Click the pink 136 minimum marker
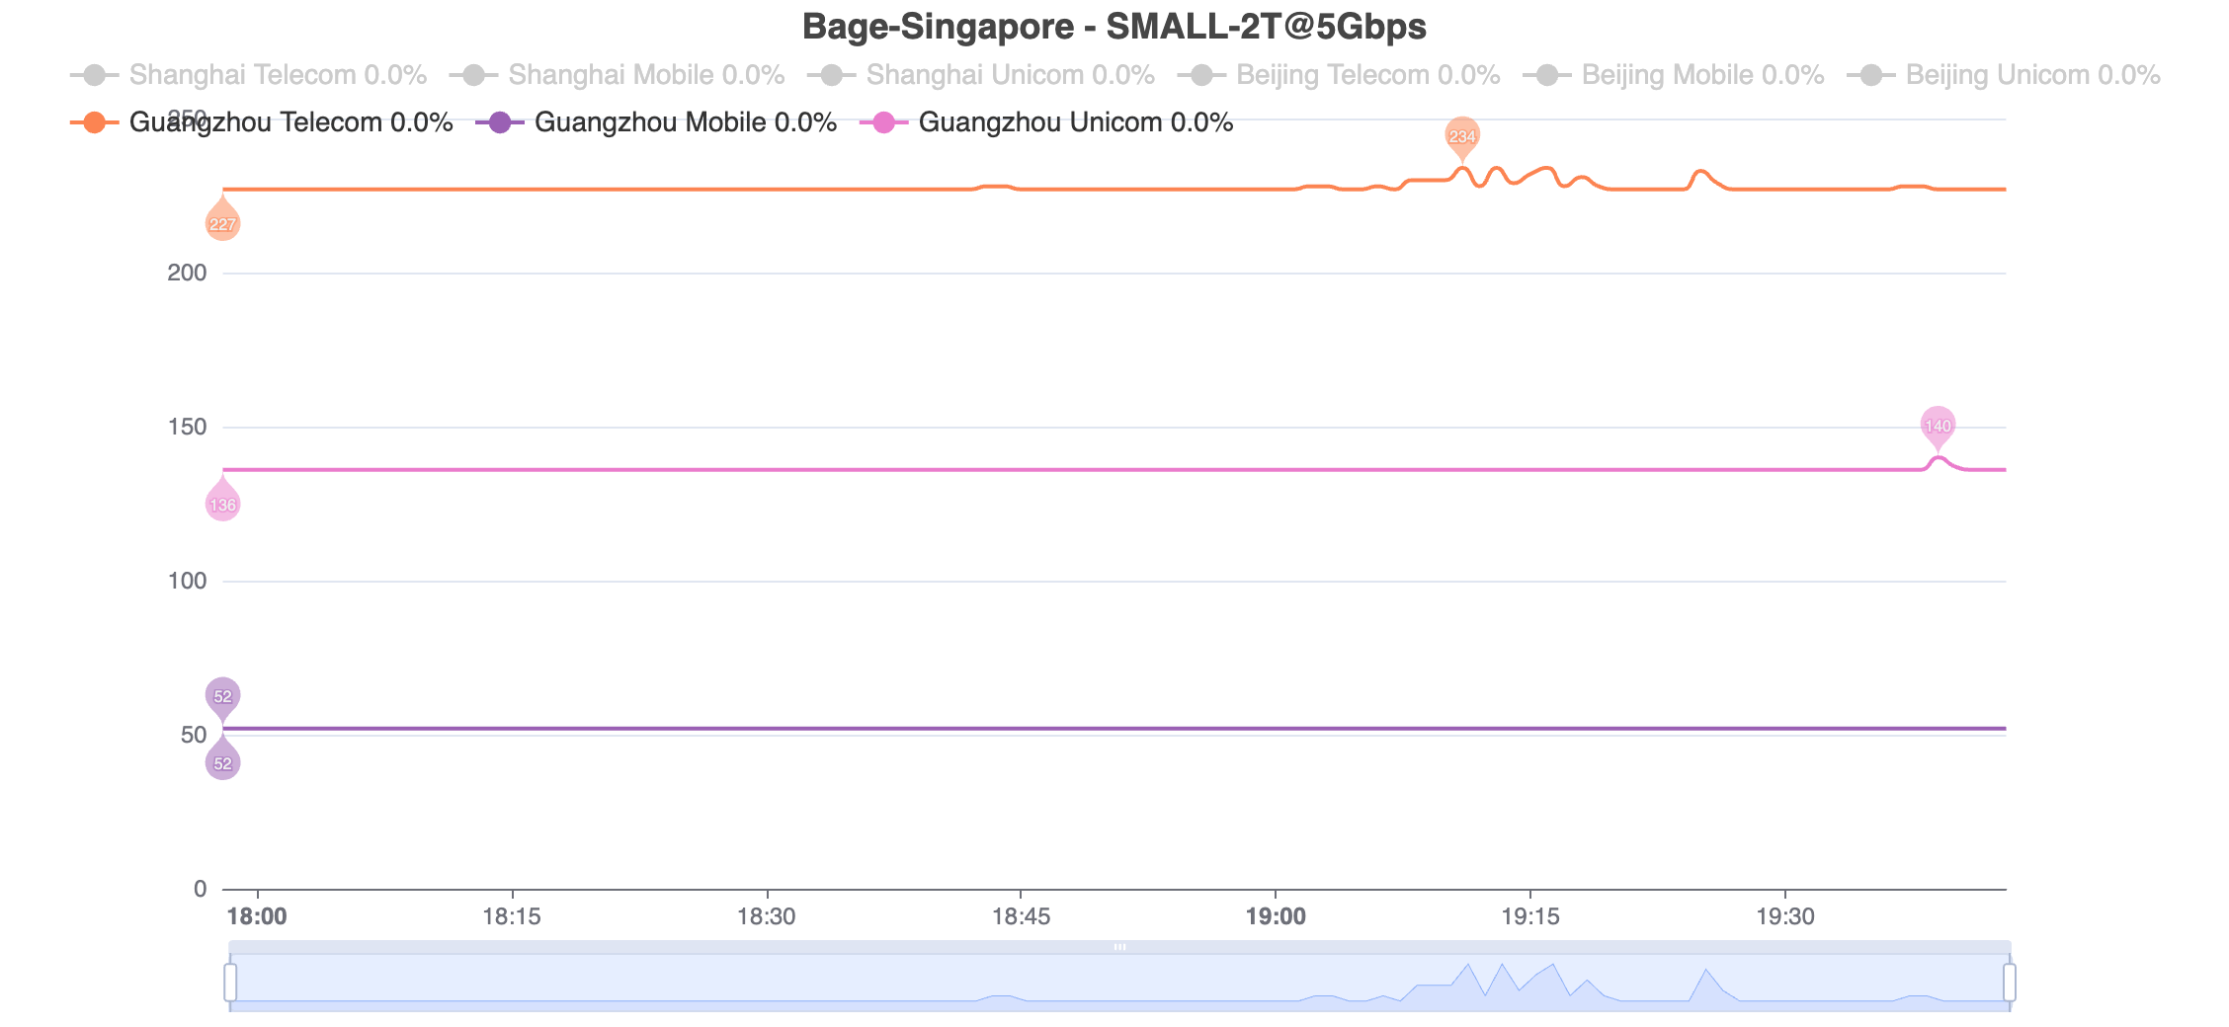 pyautogui.click(x=222, y=505)
